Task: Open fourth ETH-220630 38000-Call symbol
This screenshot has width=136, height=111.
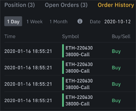Action: click(x=79, y=100)
